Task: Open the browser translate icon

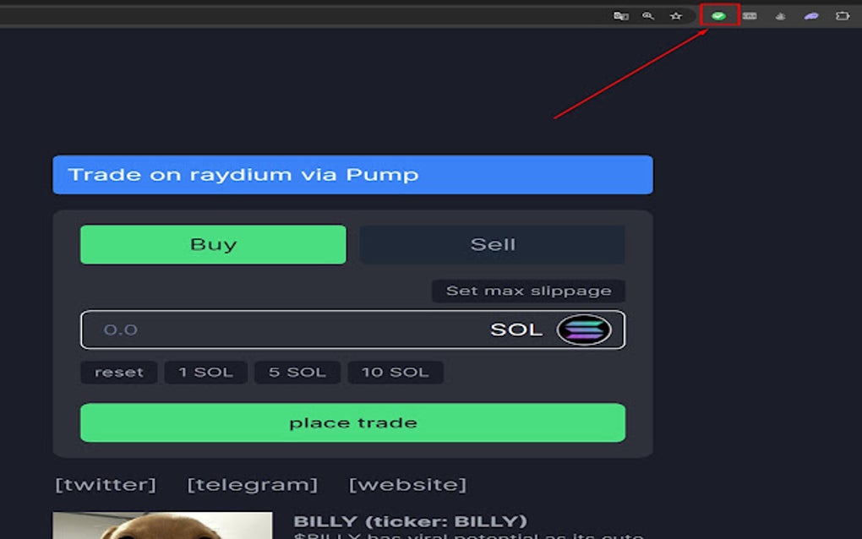Action: (x=621, y=15)
